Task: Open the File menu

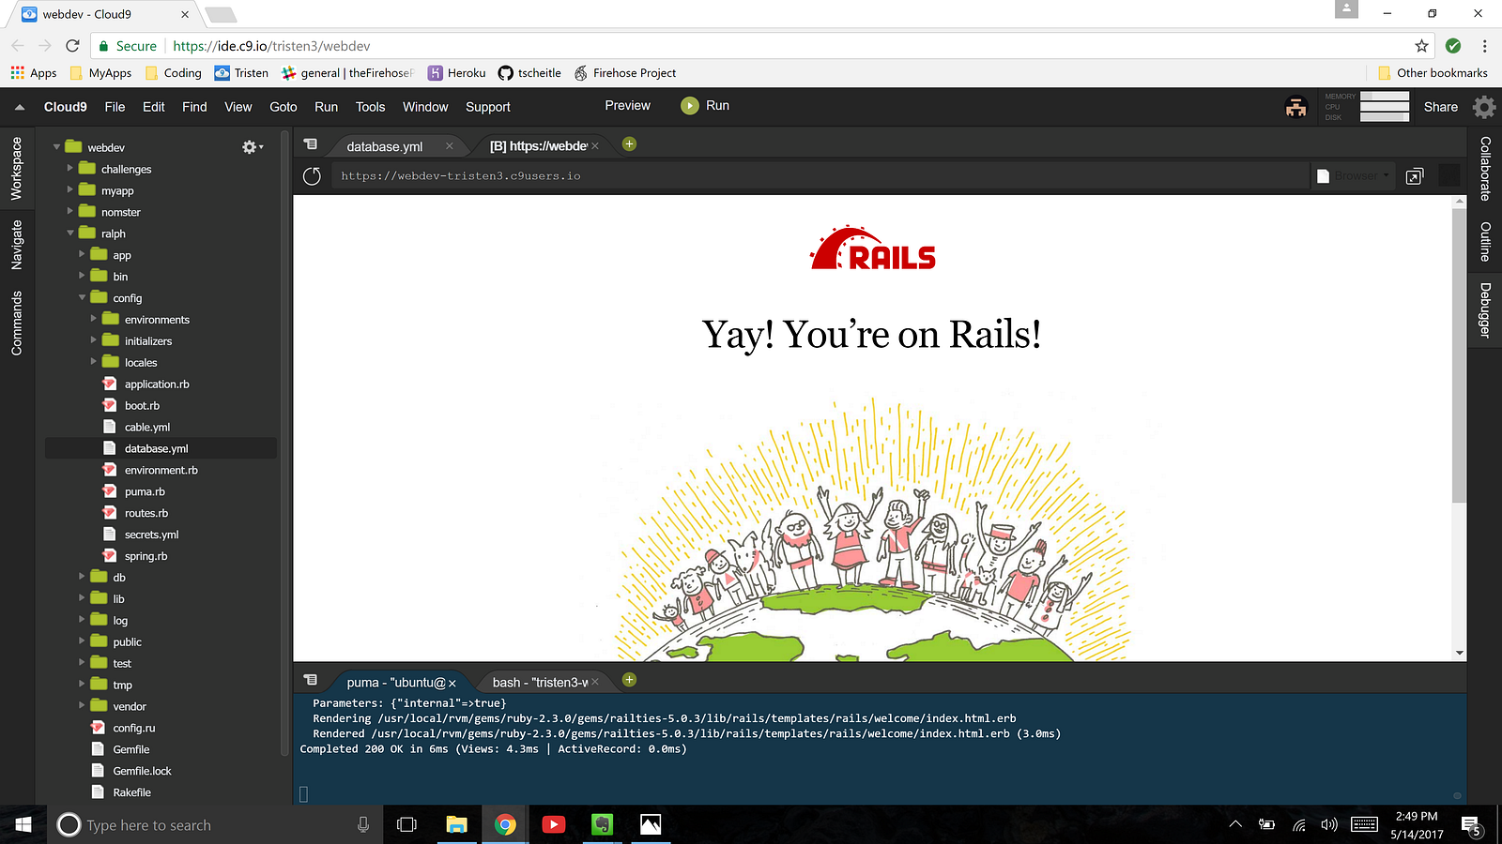Action: tap(115, 107)
